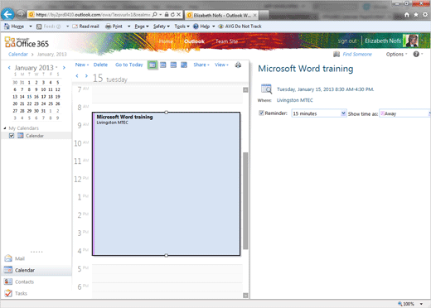Go to next month in mini calendar

pos(64,68)
